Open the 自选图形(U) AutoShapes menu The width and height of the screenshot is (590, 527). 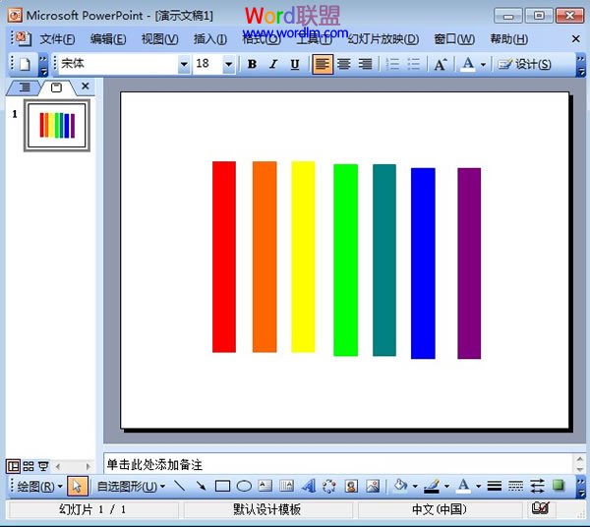click(x=131, y=487)
